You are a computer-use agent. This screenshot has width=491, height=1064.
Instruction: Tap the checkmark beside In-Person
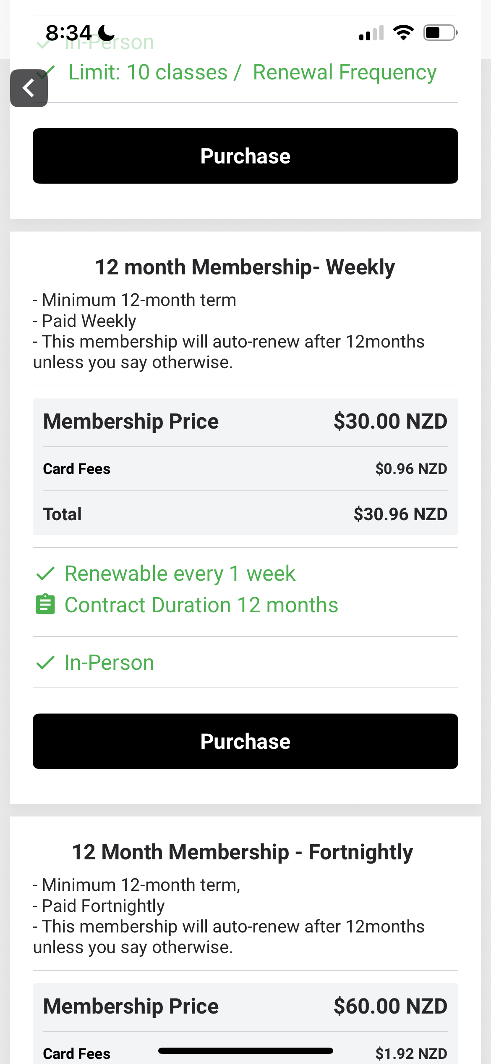pos(45,663)
